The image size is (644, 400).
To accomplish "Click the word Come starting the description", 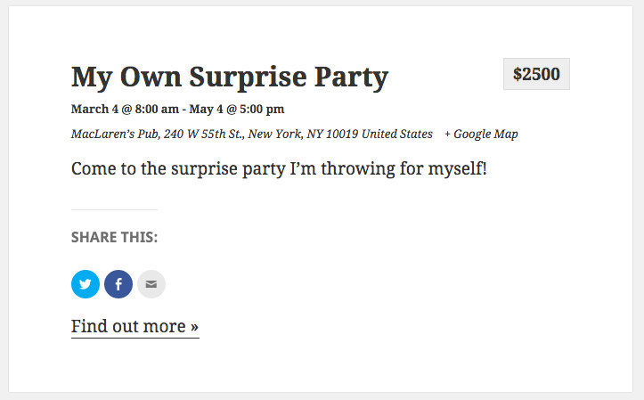I will pos(92,168).
